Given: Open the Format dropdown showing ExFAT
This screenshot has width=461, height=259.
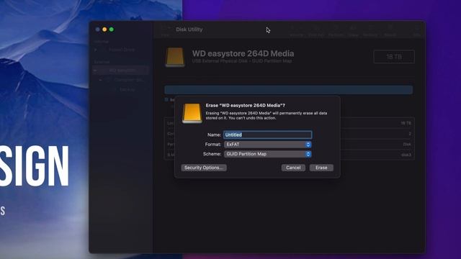Looking at the screenshot, I should click(x=267, y=145).
